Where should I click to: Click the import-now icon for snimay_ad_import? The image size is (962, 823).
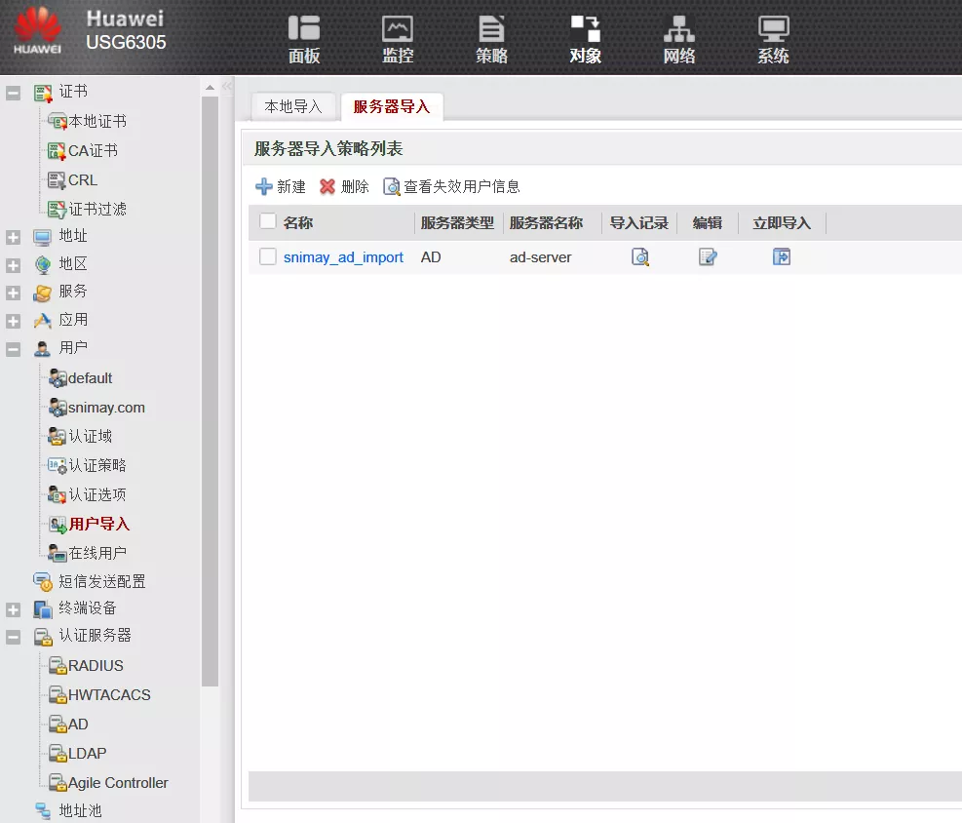pos(781,257)
